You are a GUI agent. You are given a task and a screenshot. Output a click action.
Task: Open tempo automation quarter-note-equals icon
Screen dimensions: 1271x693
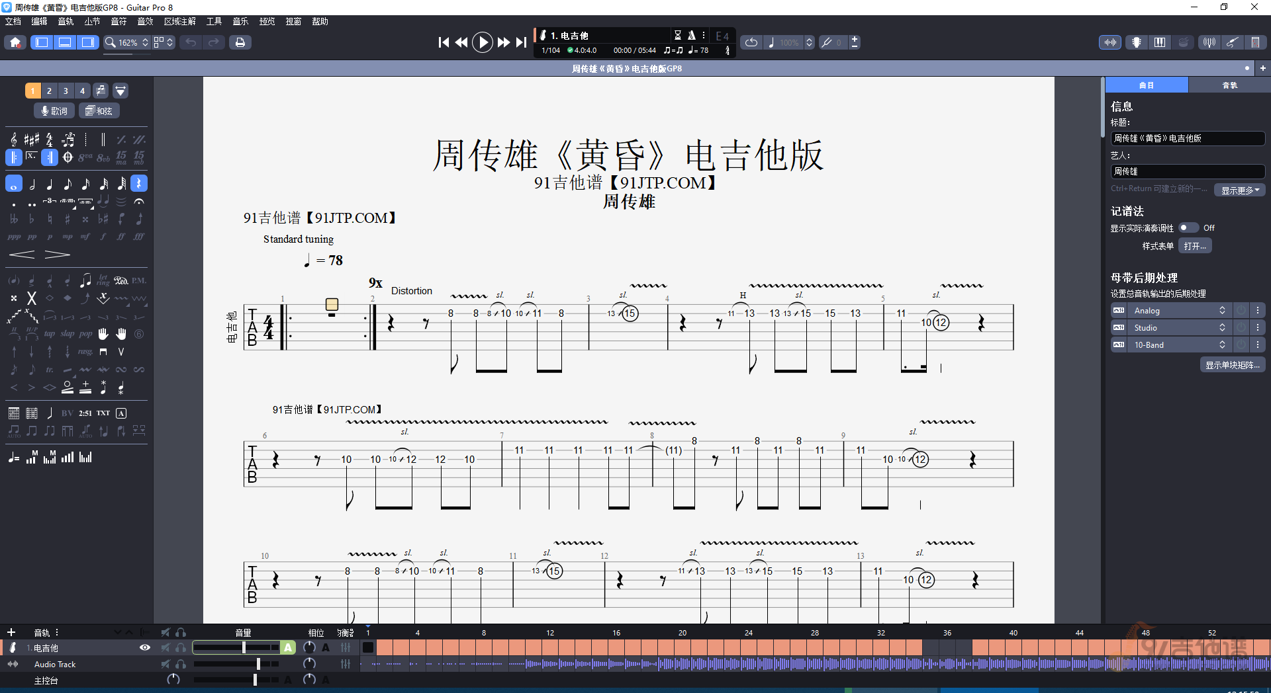point(14,458)
